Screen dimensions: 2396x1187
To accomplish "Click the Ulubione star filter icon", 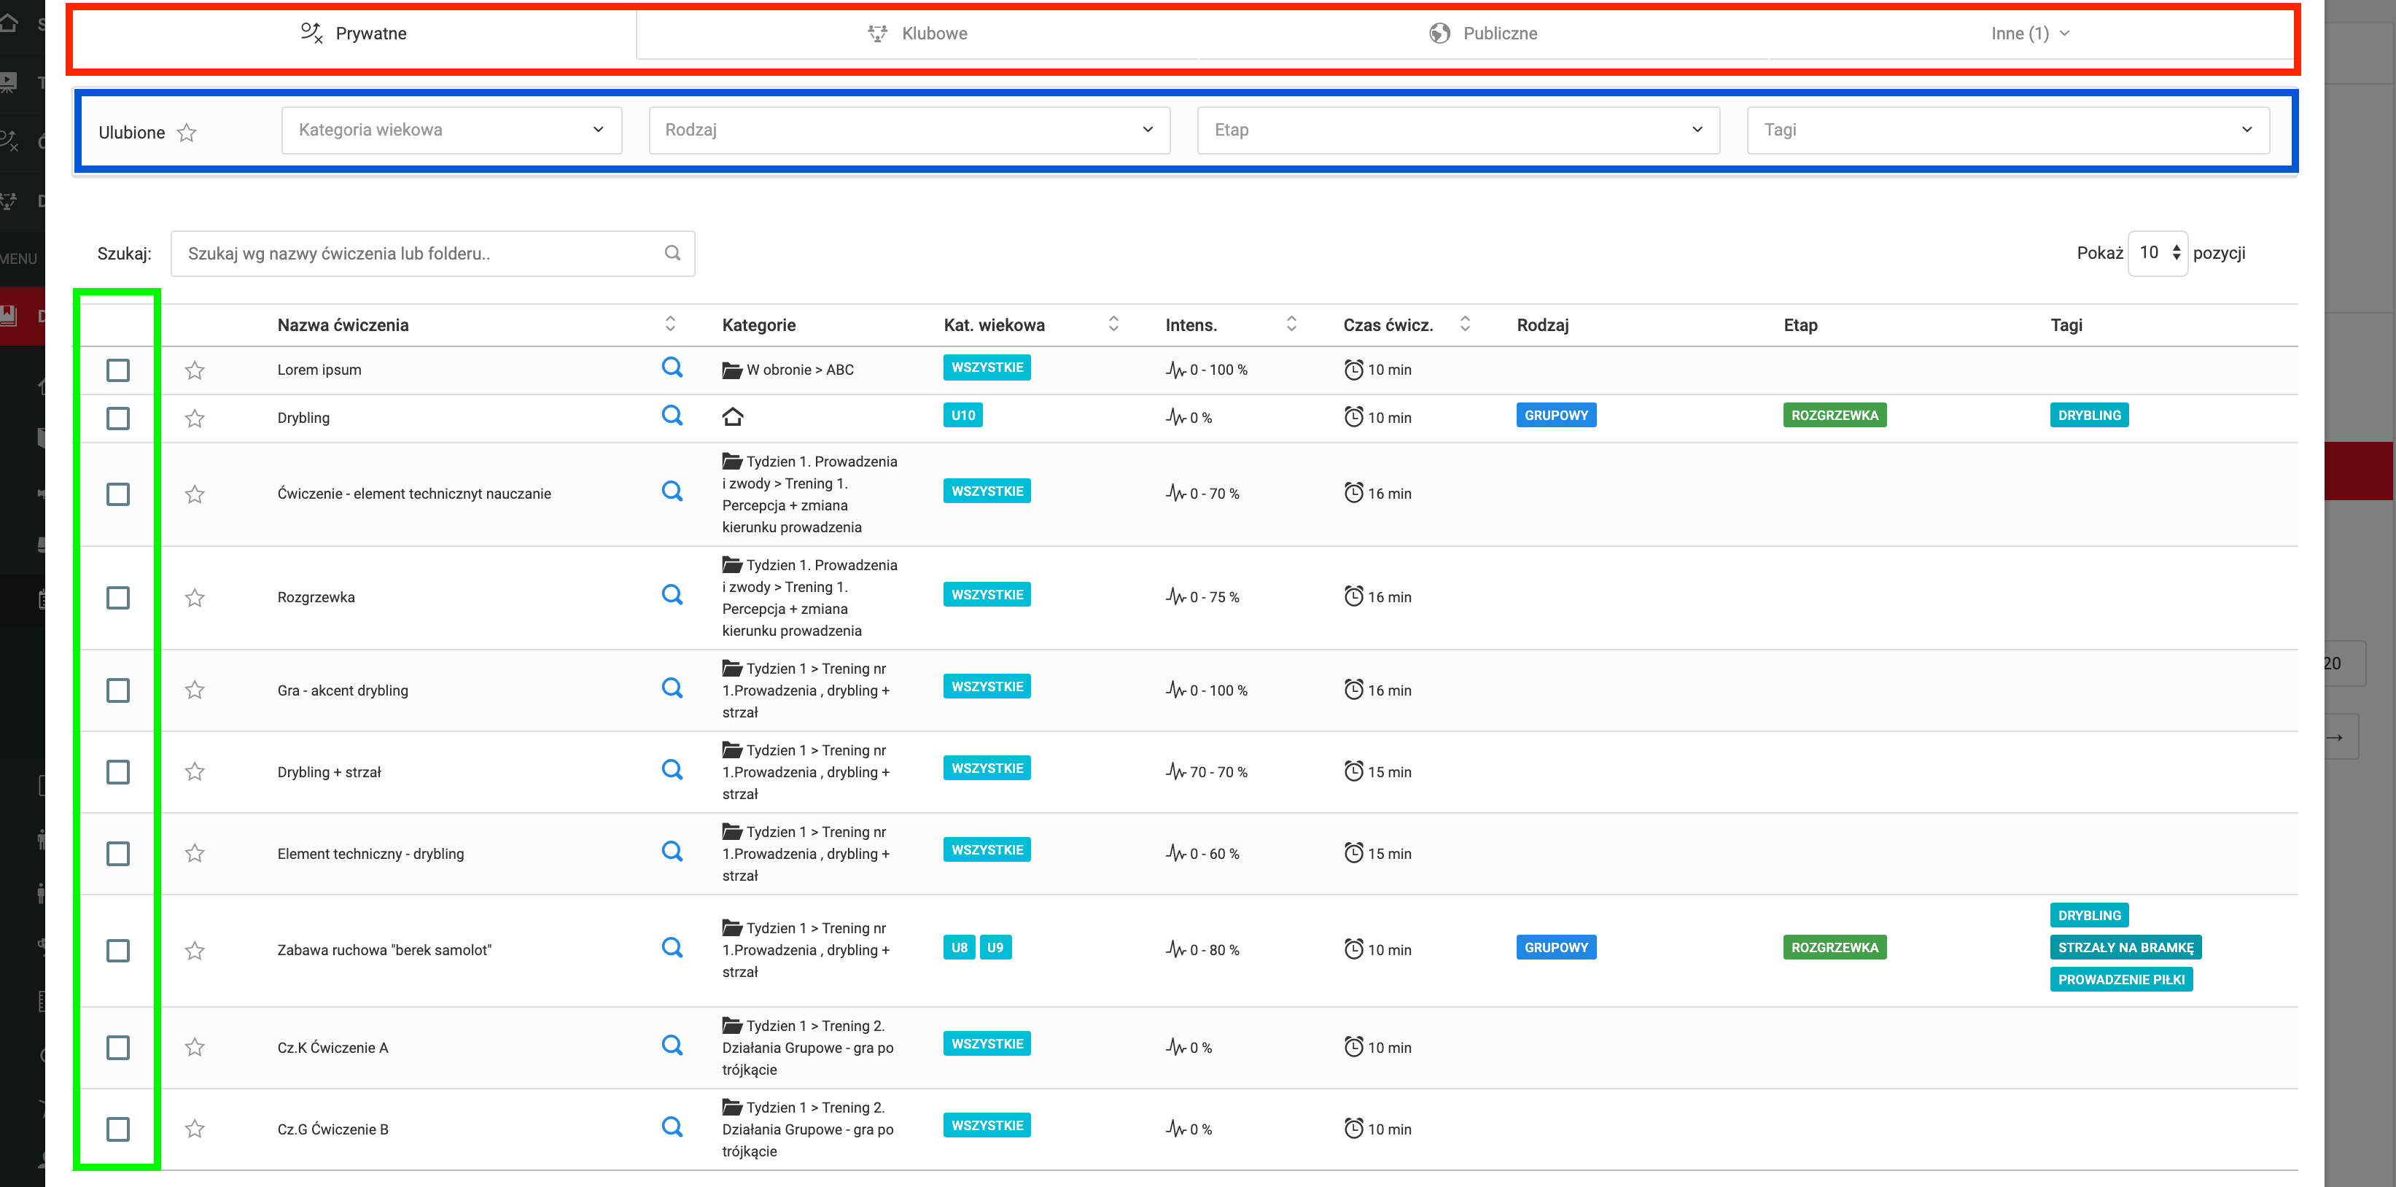I will pos(187,133).
